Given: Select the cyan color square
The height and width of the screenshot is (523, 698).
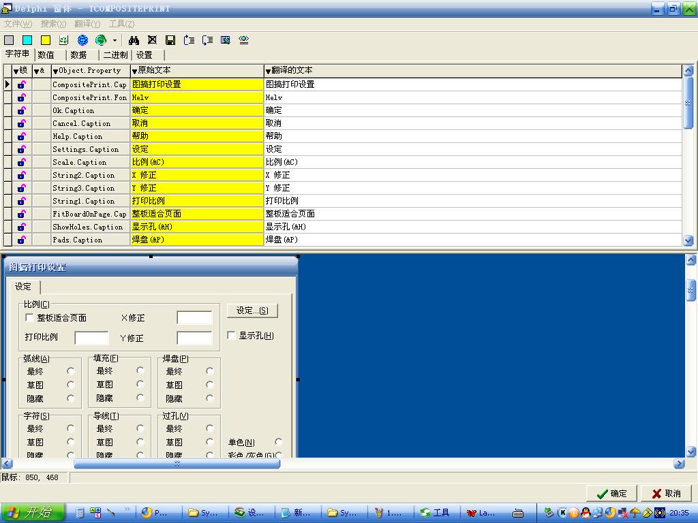Looking at the screenshot, I should point(27,40).
